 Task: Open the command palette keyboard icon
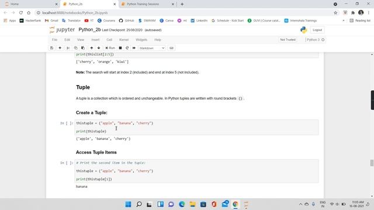[171, 48]
